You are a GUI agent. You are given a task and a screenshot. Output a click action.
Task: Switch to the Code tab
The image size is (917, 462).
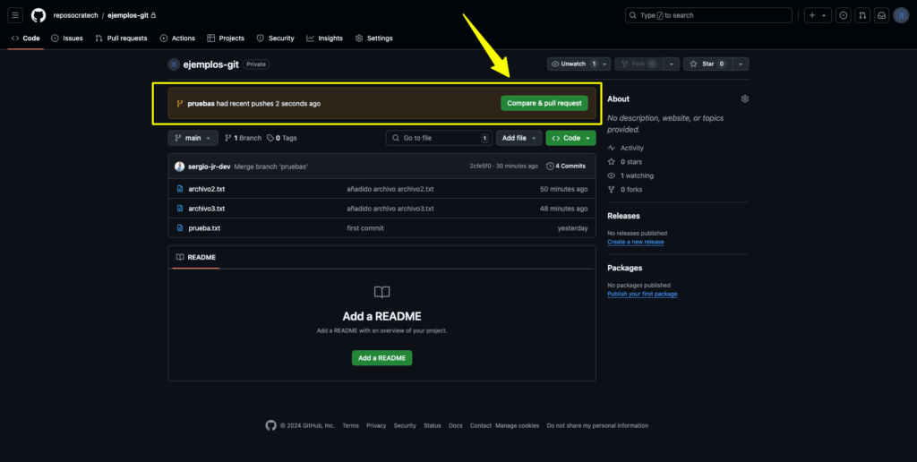pos(26,38)
